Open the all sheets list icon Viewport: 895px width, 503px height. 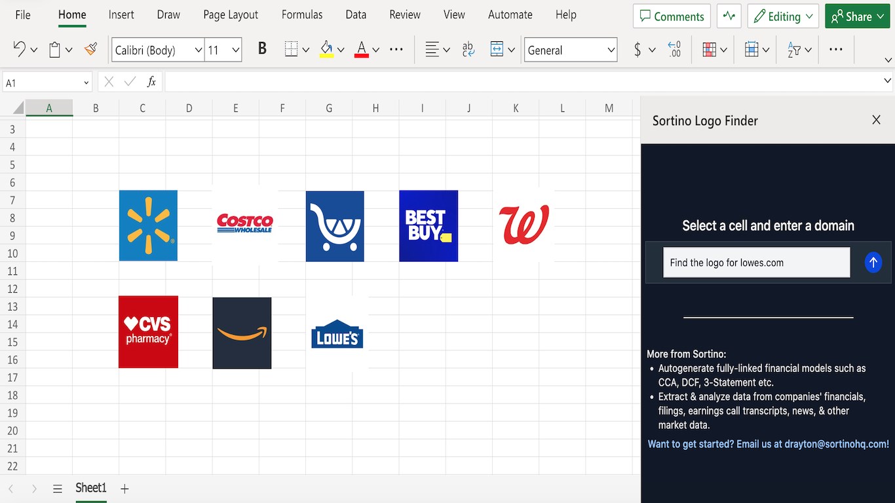(58, 489)
